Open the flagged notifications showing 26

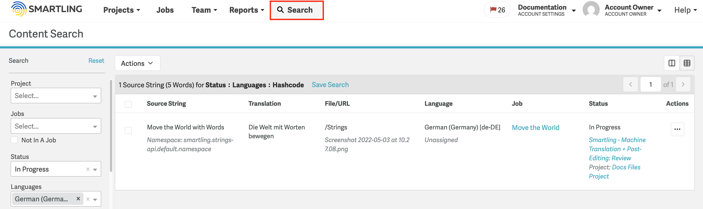point(497,10)
